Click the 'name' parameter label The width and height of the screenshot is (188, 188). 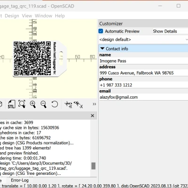pos(105,55)
